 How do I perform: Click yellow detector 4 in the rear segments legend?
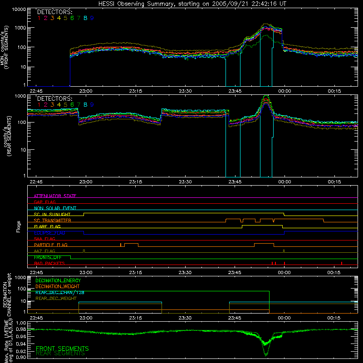[x=59, y=105]
